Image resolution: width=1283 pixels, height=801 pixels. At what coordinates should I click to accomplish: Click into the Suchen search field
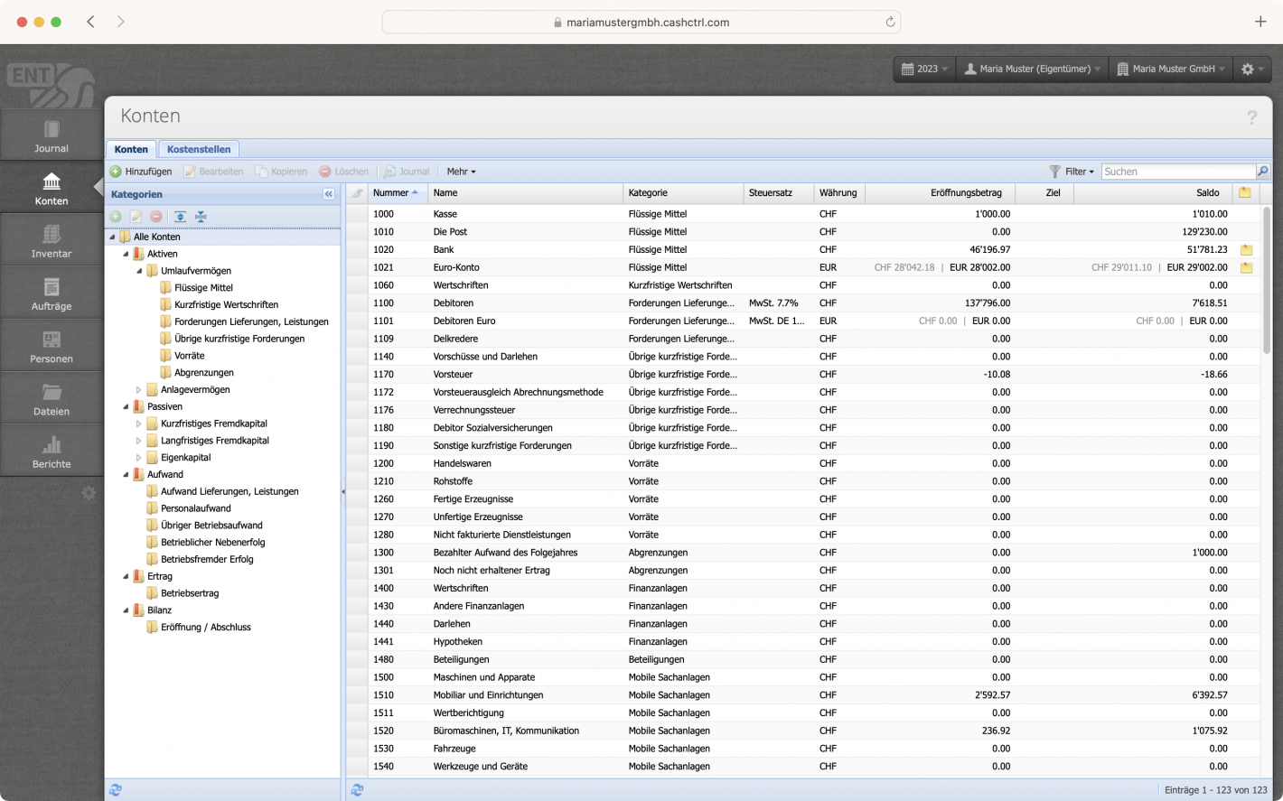pos(1175,172)
